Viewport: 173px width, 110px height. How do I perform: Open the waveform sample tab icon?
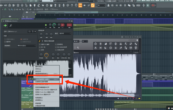(x=5, y=26)
